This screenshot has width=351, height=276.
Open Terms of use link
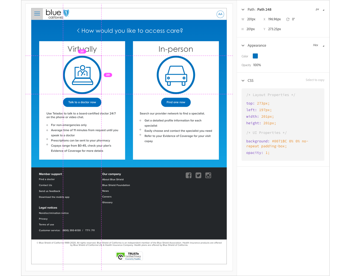[47, 225]
